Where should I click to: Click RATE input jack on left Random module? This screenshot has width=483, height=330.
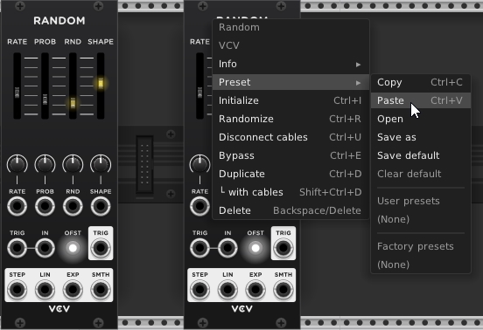tap(17, 206)
